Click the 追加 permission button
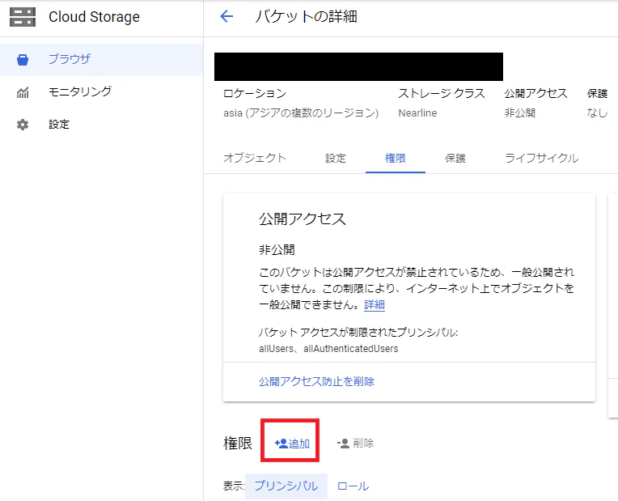This screenshot has width=618, height=501. pos(292,444)
